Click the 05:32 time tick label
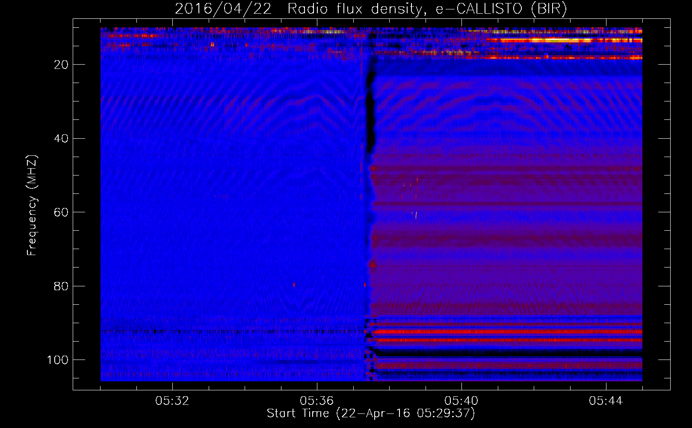Image resolution: width=692 pixels, height=428 pixels. 172,401
